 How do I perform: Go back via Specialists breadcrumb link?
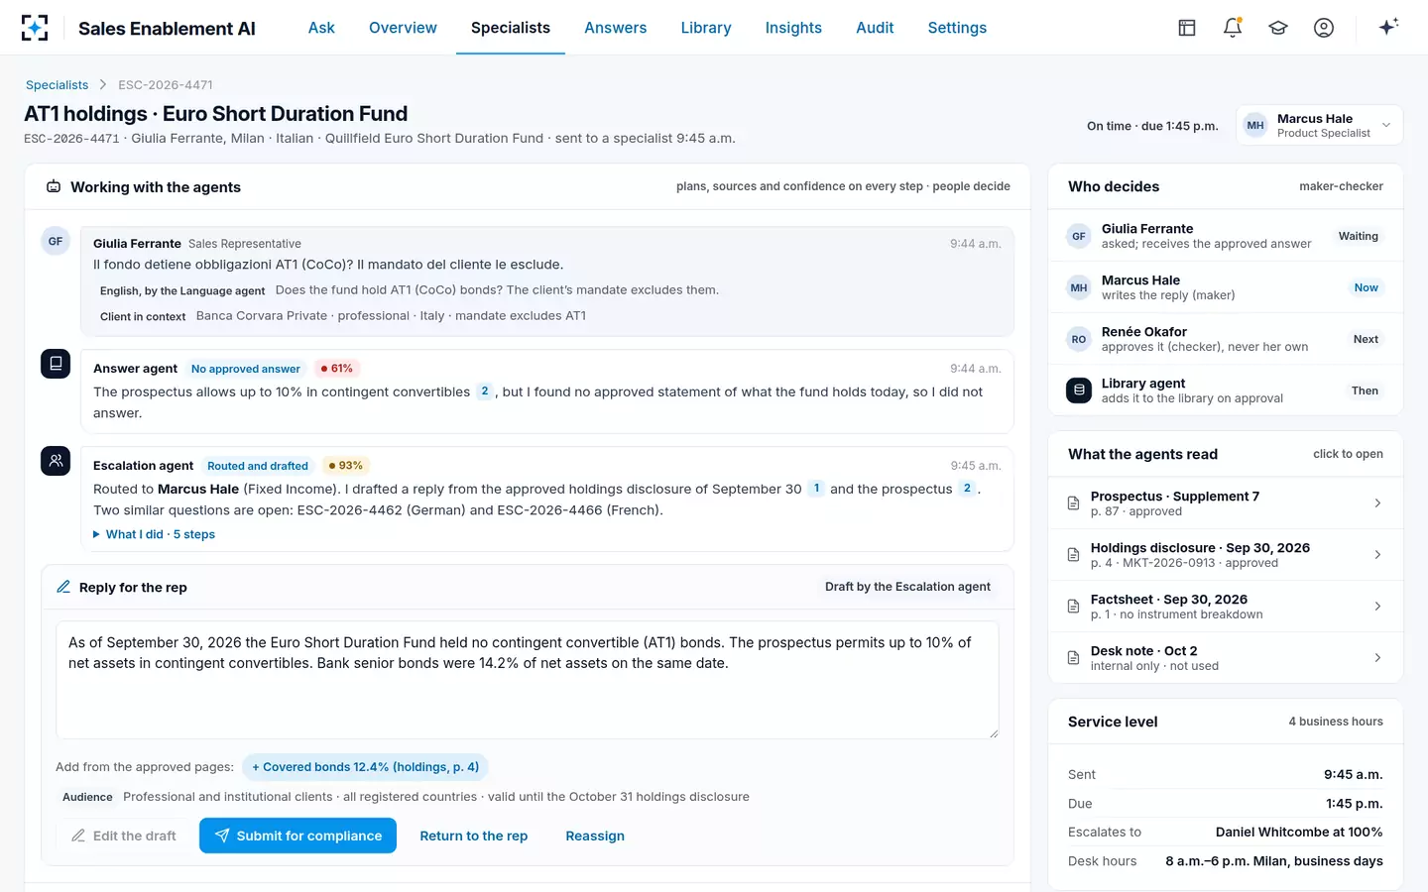58,85
